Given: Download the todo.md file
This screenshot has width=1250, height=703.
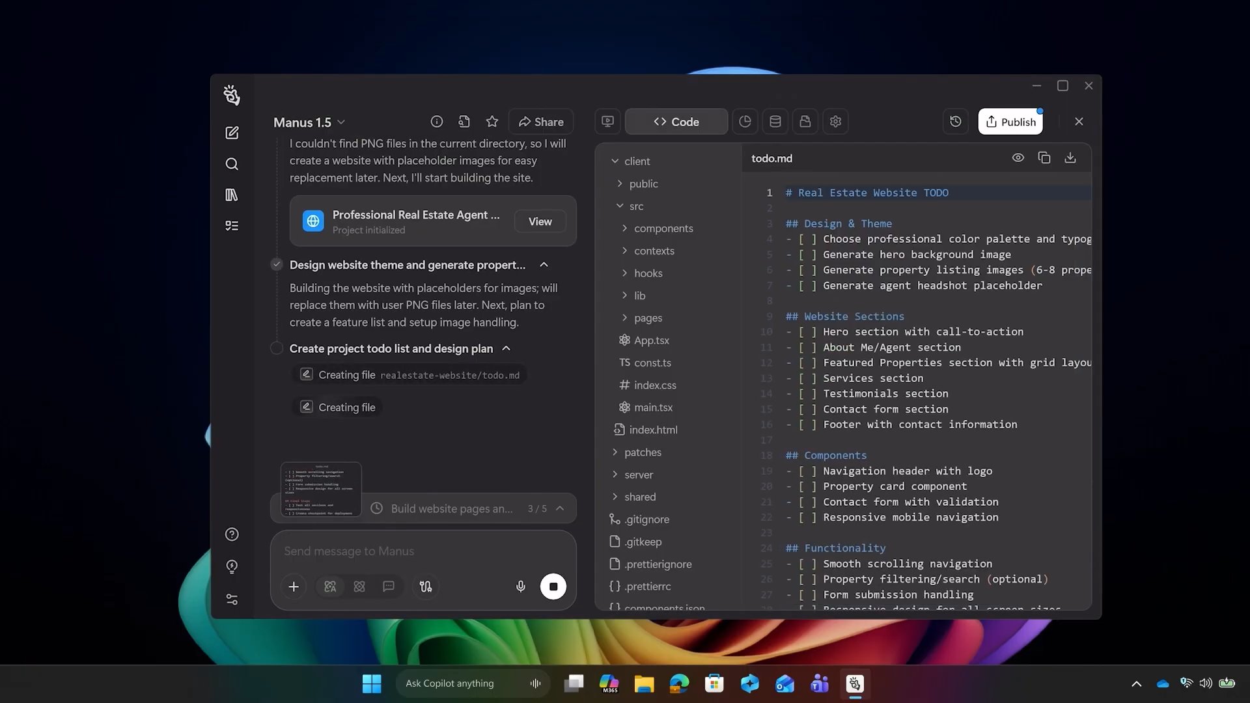Looking at the screenshot, I should (1070, 158).
